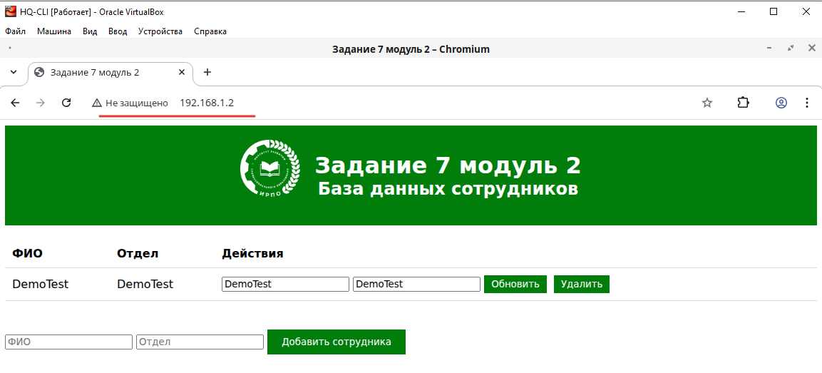Open the Машина menu
This screenshot has width=822, height=373.
click(54, 31)
